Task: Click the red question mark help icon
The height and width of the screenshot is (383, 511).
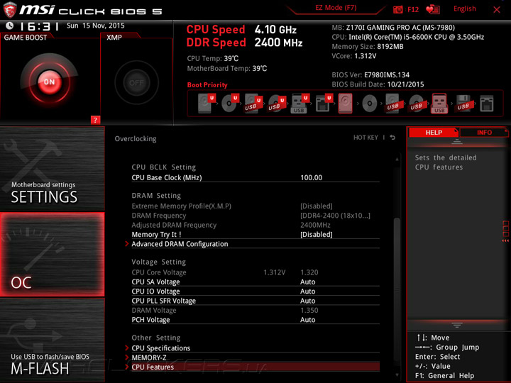Action: (95, 120)
